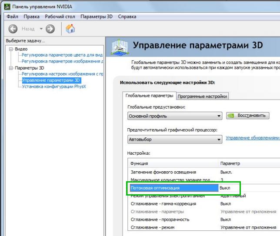Switch to Глобальные параметры tab

(149, 96)
